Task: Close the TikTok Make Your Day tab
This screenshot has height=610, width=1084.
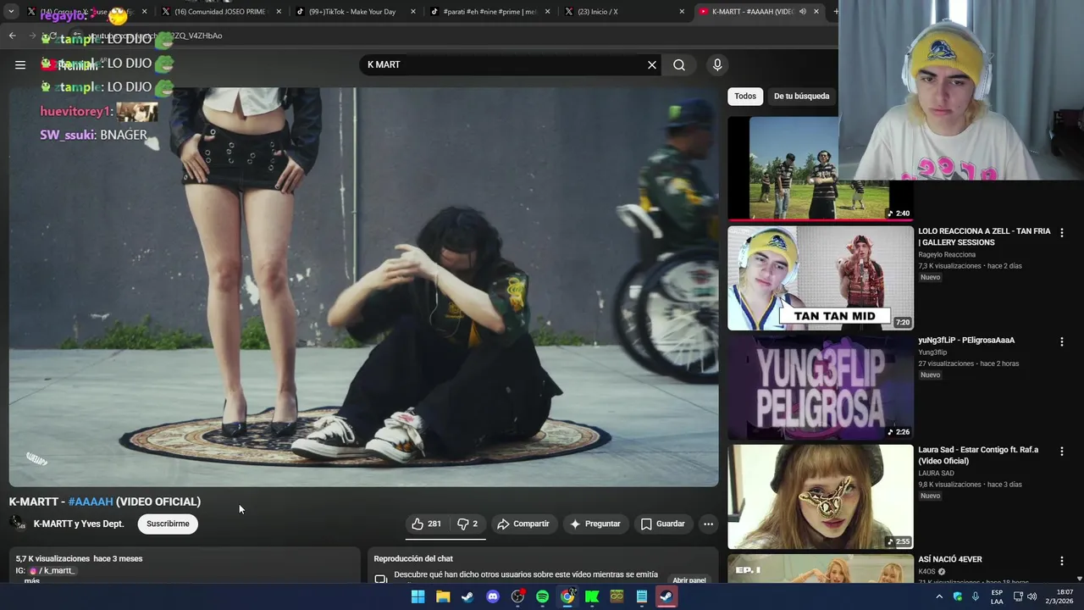Action: point(413,12)
